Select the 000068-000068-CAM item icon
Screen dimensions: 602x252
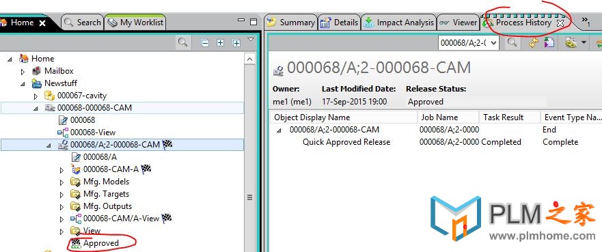50,108
